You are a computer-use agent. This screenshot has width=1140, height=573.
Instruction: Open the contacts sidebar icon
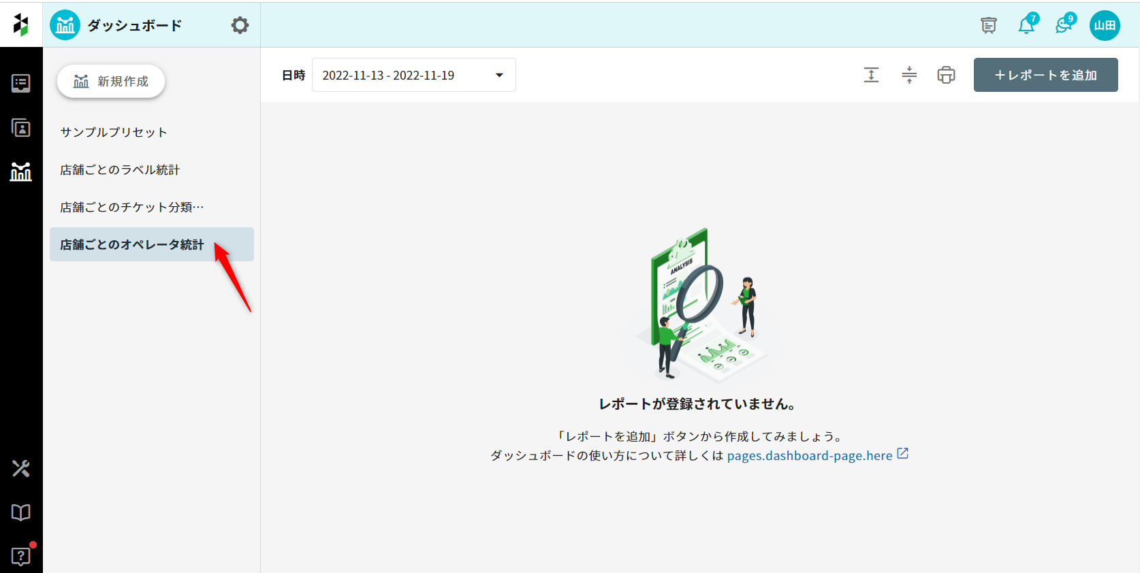pos(21,128)
